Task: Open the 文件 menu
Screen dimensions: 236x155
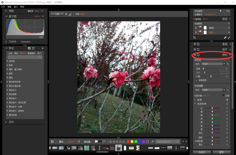Action: click(x=3, y=7)
